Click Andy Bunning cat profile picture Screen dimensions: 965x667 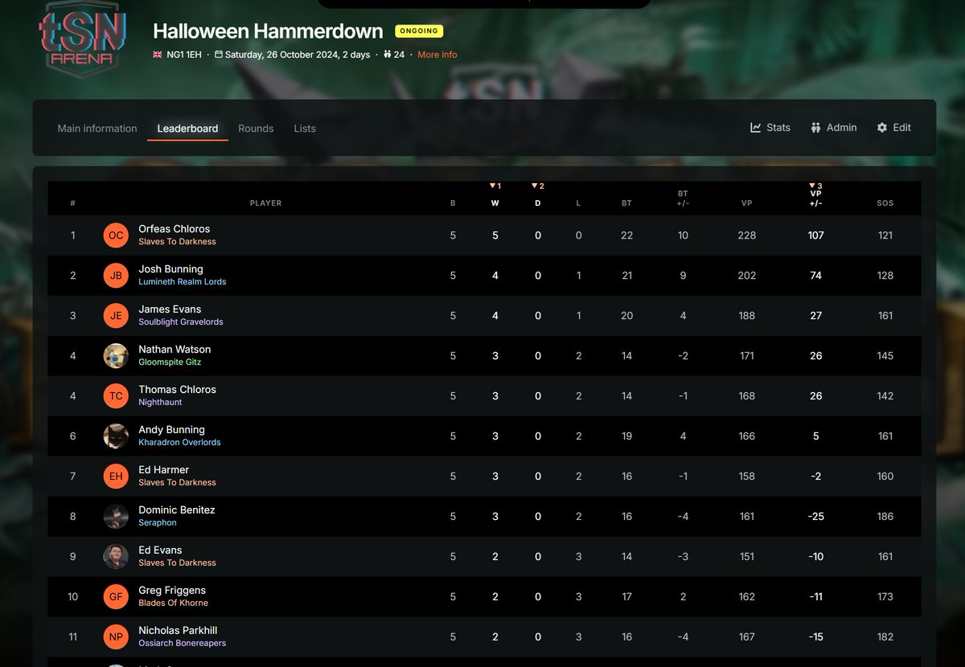[x=116, y=436]
